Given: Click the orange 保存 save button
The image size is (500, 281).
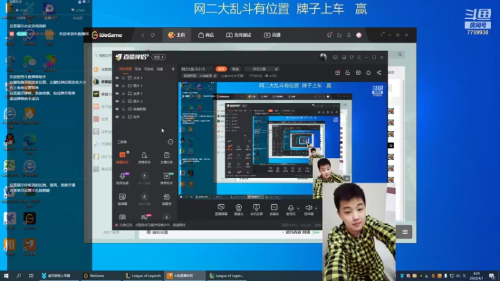Looking at the screenshot, I should pyautogui.click(x=221, y=69).
